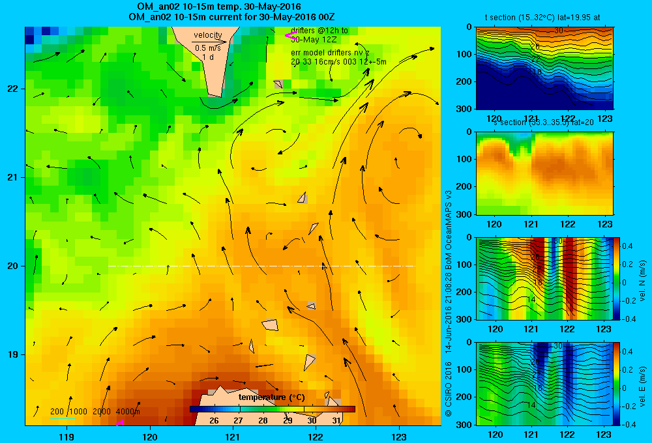Click the eastward velocity section plot

[x=544, y=384]
